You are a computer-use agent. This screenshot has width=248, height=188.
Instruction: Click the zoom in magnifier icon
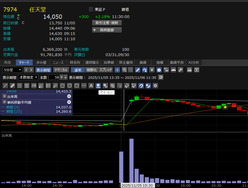(124, 70)
